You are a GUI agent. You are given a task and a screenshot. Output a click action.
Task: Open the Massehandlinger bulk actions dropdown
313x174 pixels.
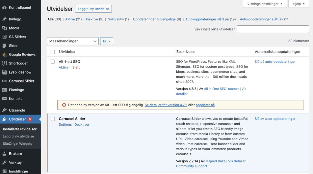[x=73, y=41]
